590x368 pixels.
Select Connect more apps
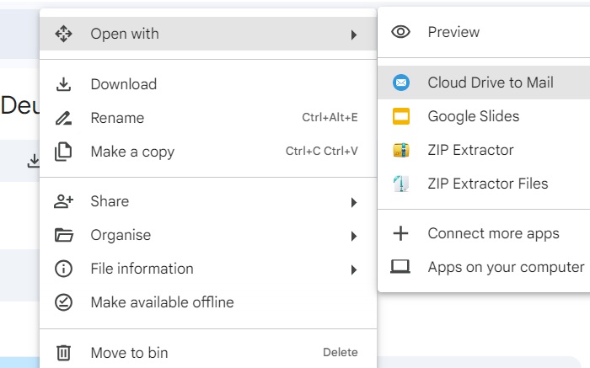(484, 233)
